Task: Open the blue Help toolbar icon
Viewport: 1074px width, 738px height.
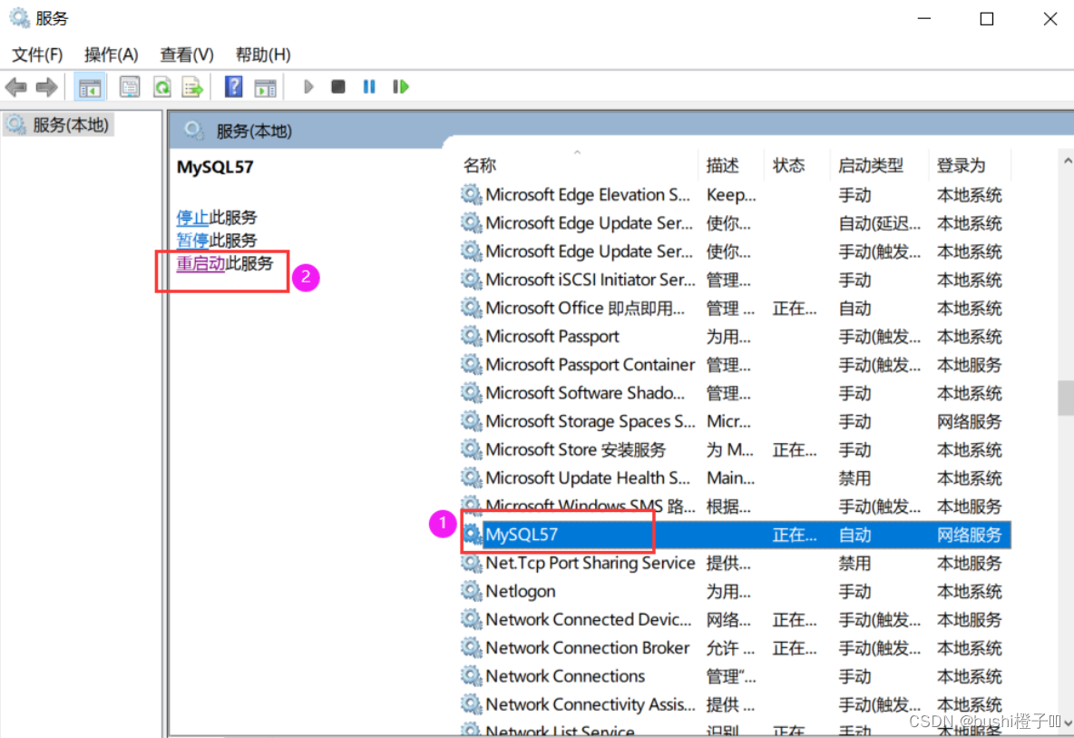Action: 233,87
